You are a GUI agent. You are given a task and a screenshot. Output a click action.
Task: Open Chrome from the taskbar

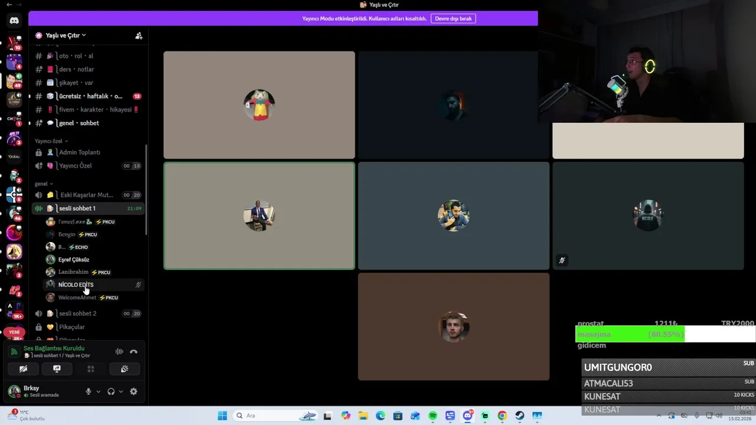502,416
